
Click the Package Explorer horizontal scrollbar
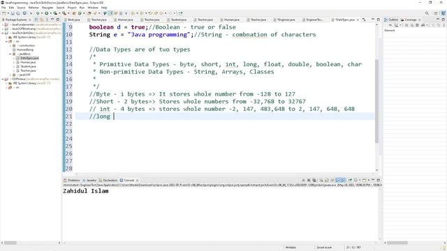pos(10,243)
